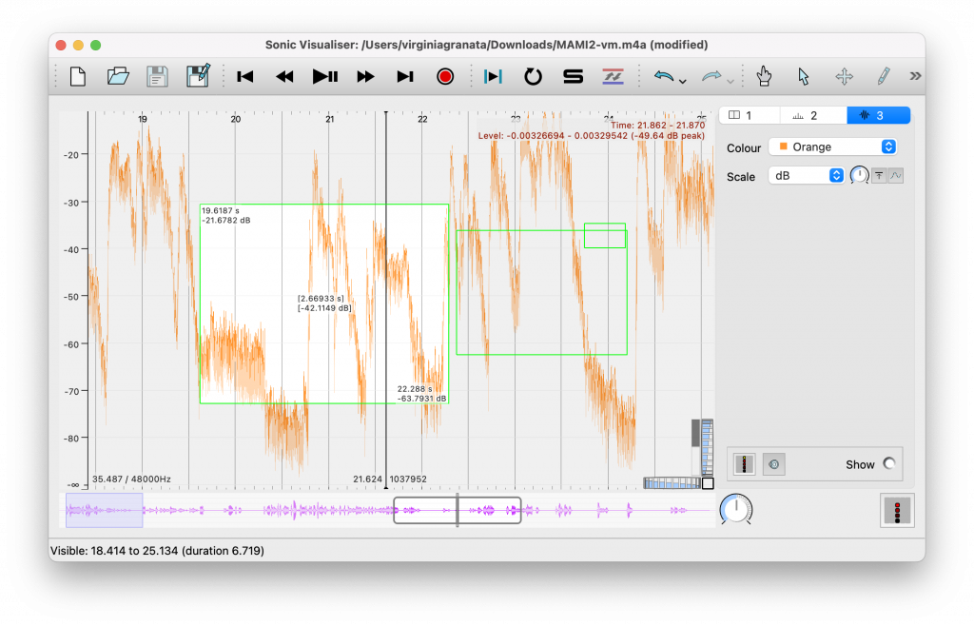Click the "19.6187 s" measurement label

coord(221,210)
